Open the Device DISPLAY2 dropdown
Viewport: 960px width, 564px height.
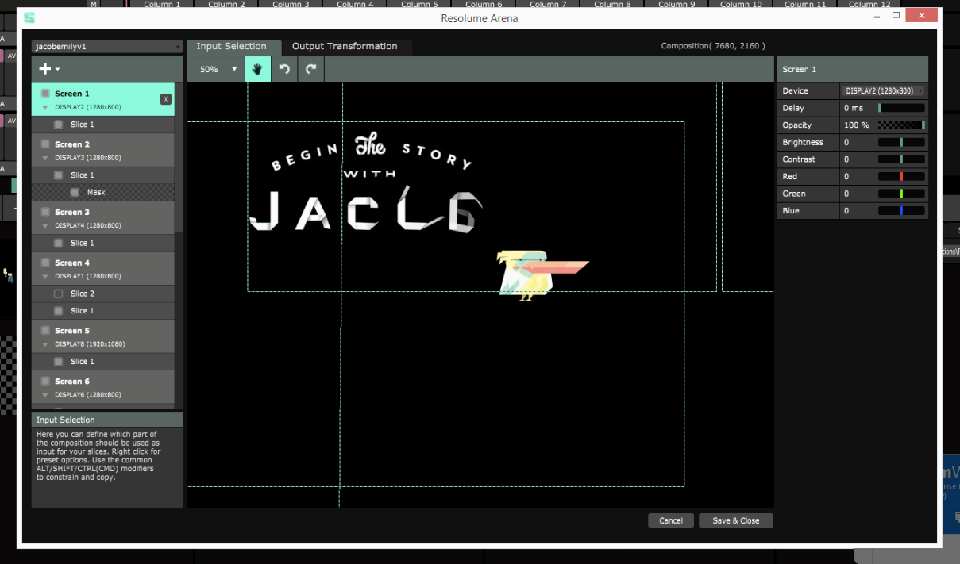click(883, 91)
